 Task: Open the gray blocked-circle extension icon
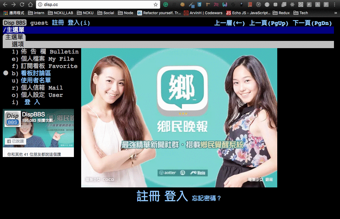pos(301,5)
